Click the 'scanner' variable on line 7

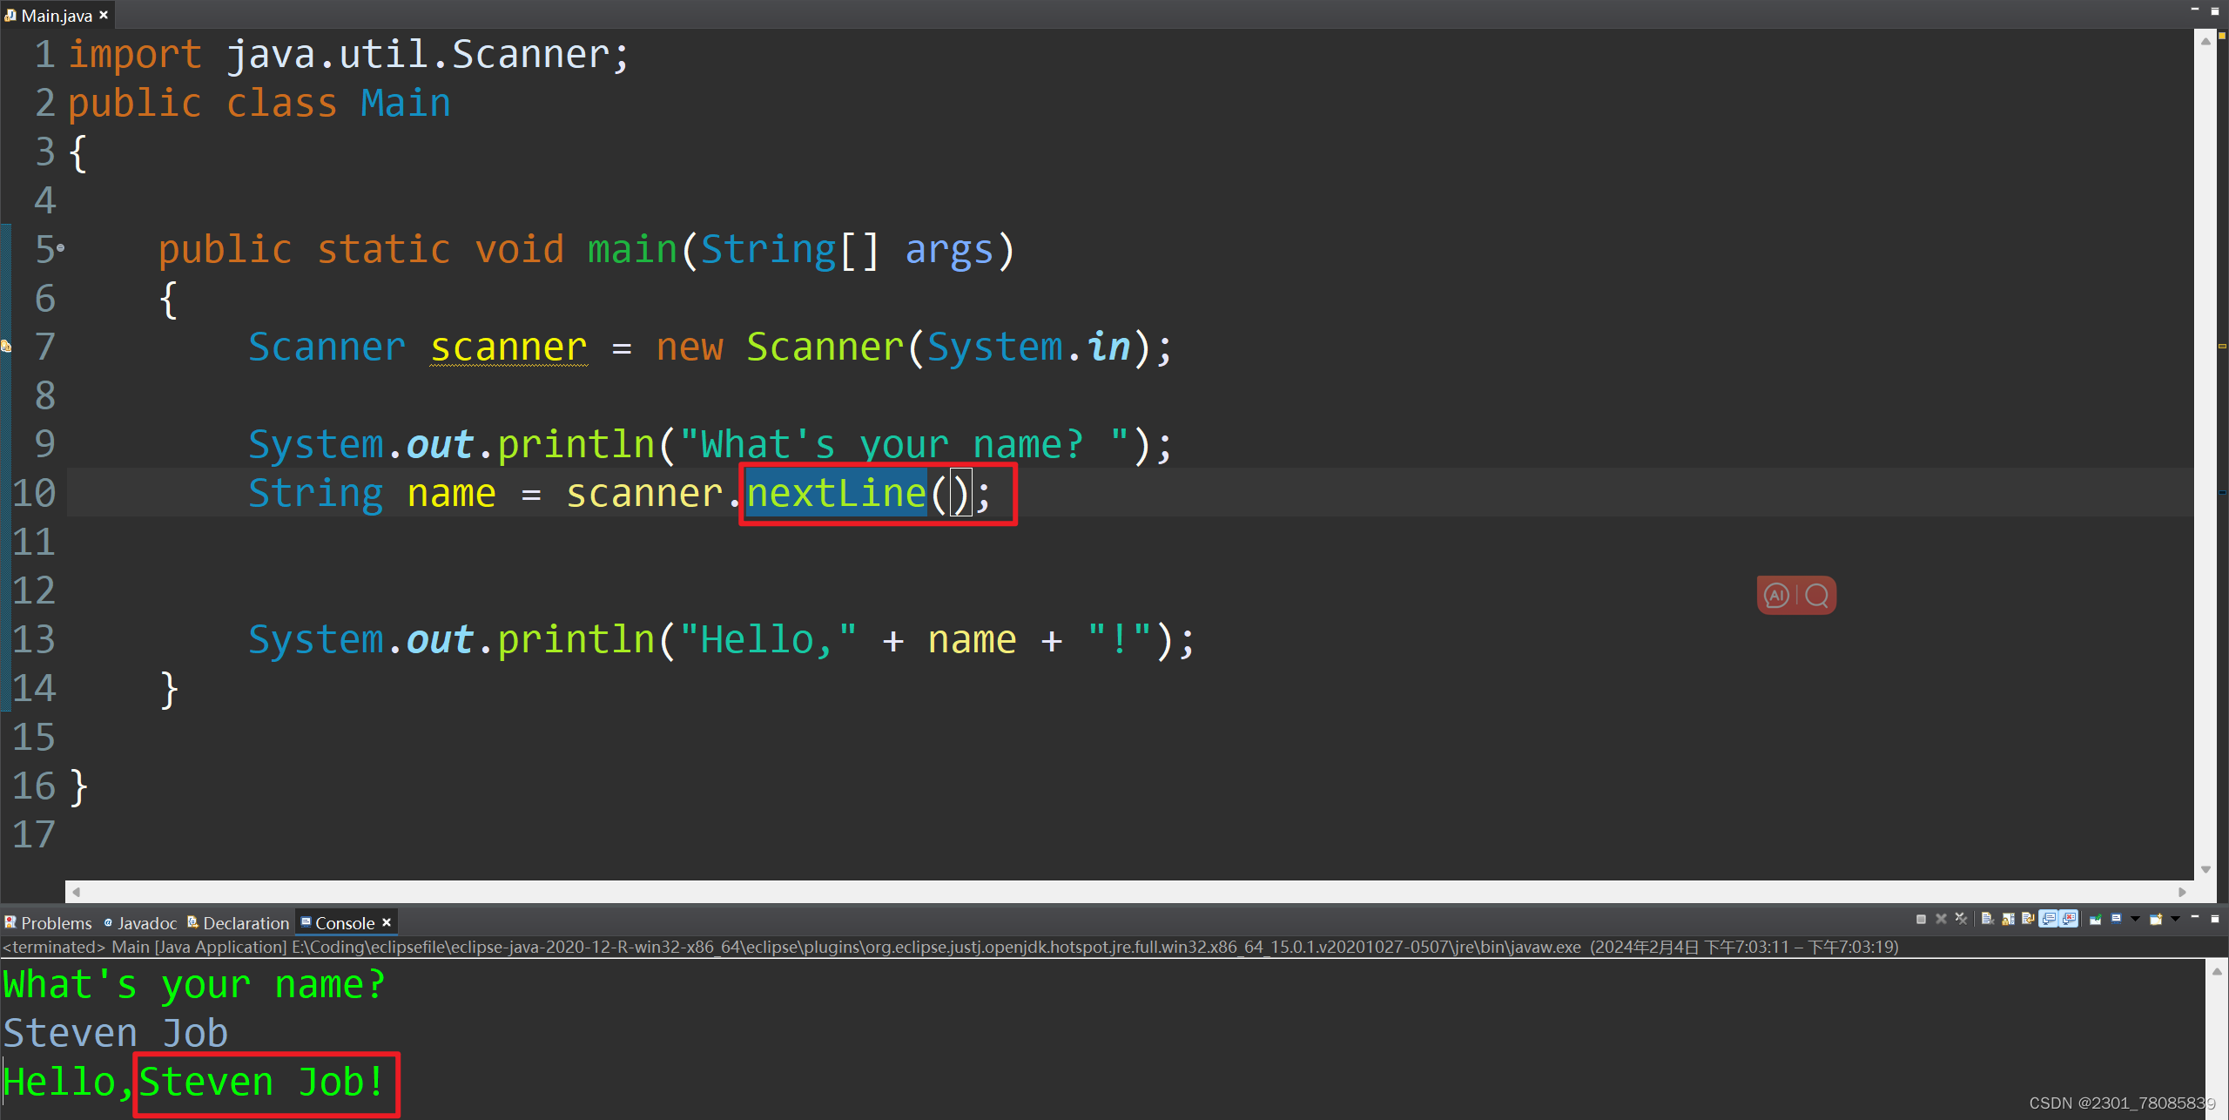tap(508, 347)
